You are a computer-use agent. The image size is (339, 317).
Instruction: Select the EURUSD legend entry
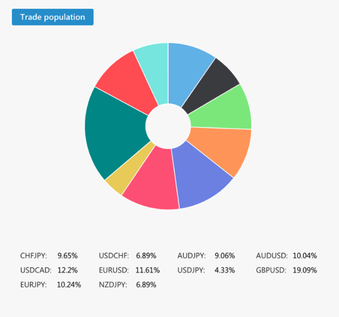tap(114, 270)
